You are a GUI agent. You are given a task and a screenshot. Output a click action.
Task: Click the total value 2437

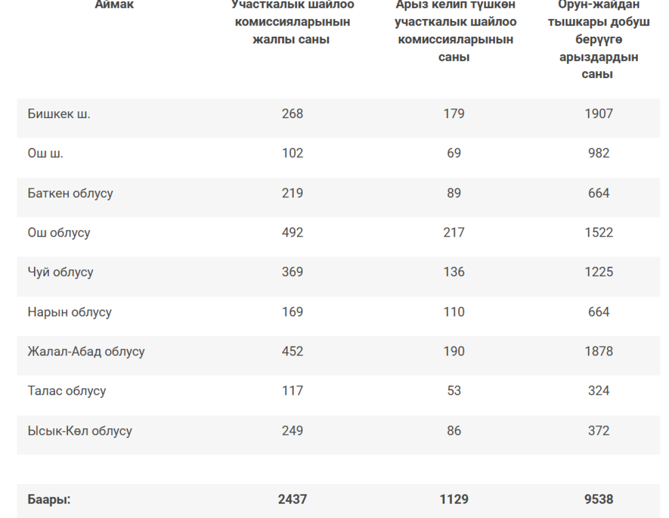(293, 499)
